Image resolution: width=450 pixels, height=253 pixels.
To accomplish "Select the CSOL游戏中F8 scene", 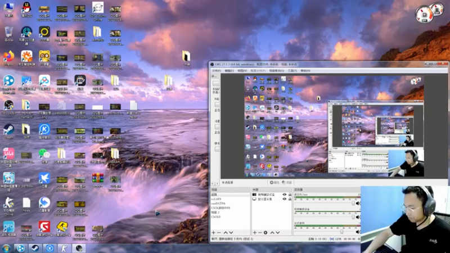I will pos(231,208).
